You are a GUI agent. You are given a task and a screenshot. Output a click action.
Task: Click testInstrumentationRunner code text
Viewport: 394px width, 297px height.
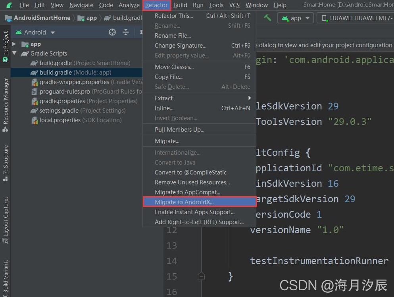(319, 261)
